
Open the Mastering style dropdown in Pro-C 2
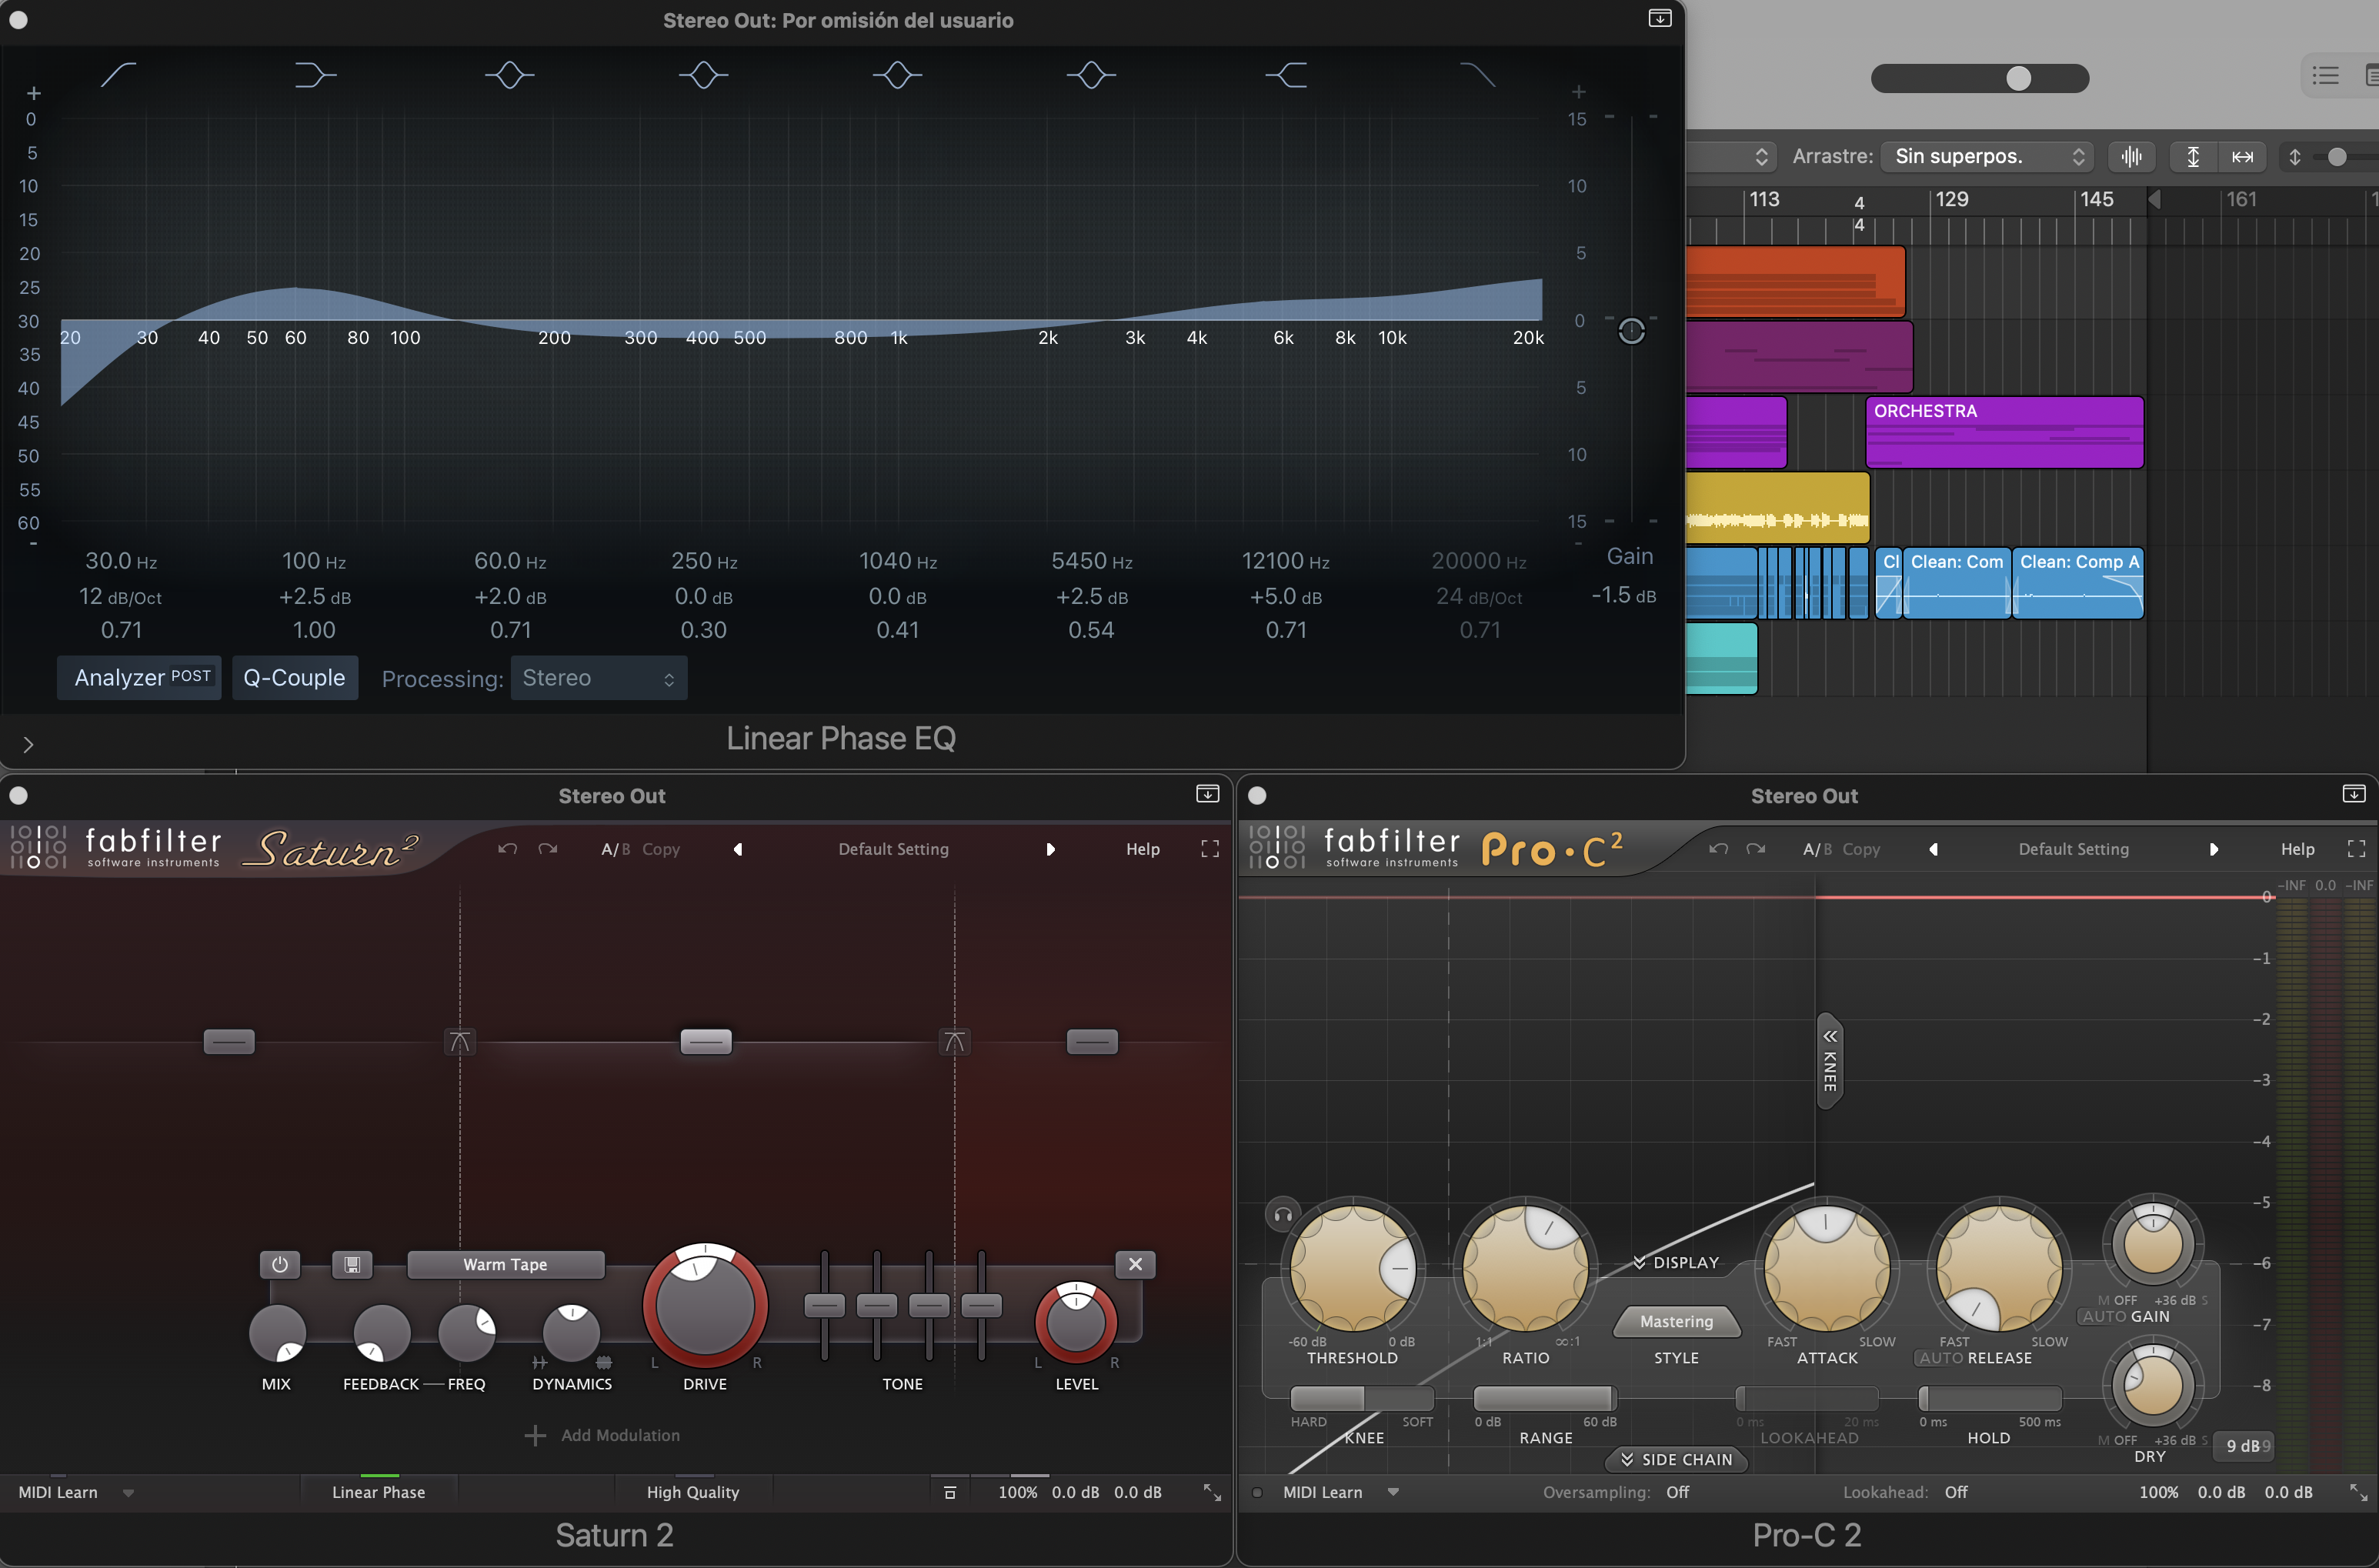pos(1677,1322)
